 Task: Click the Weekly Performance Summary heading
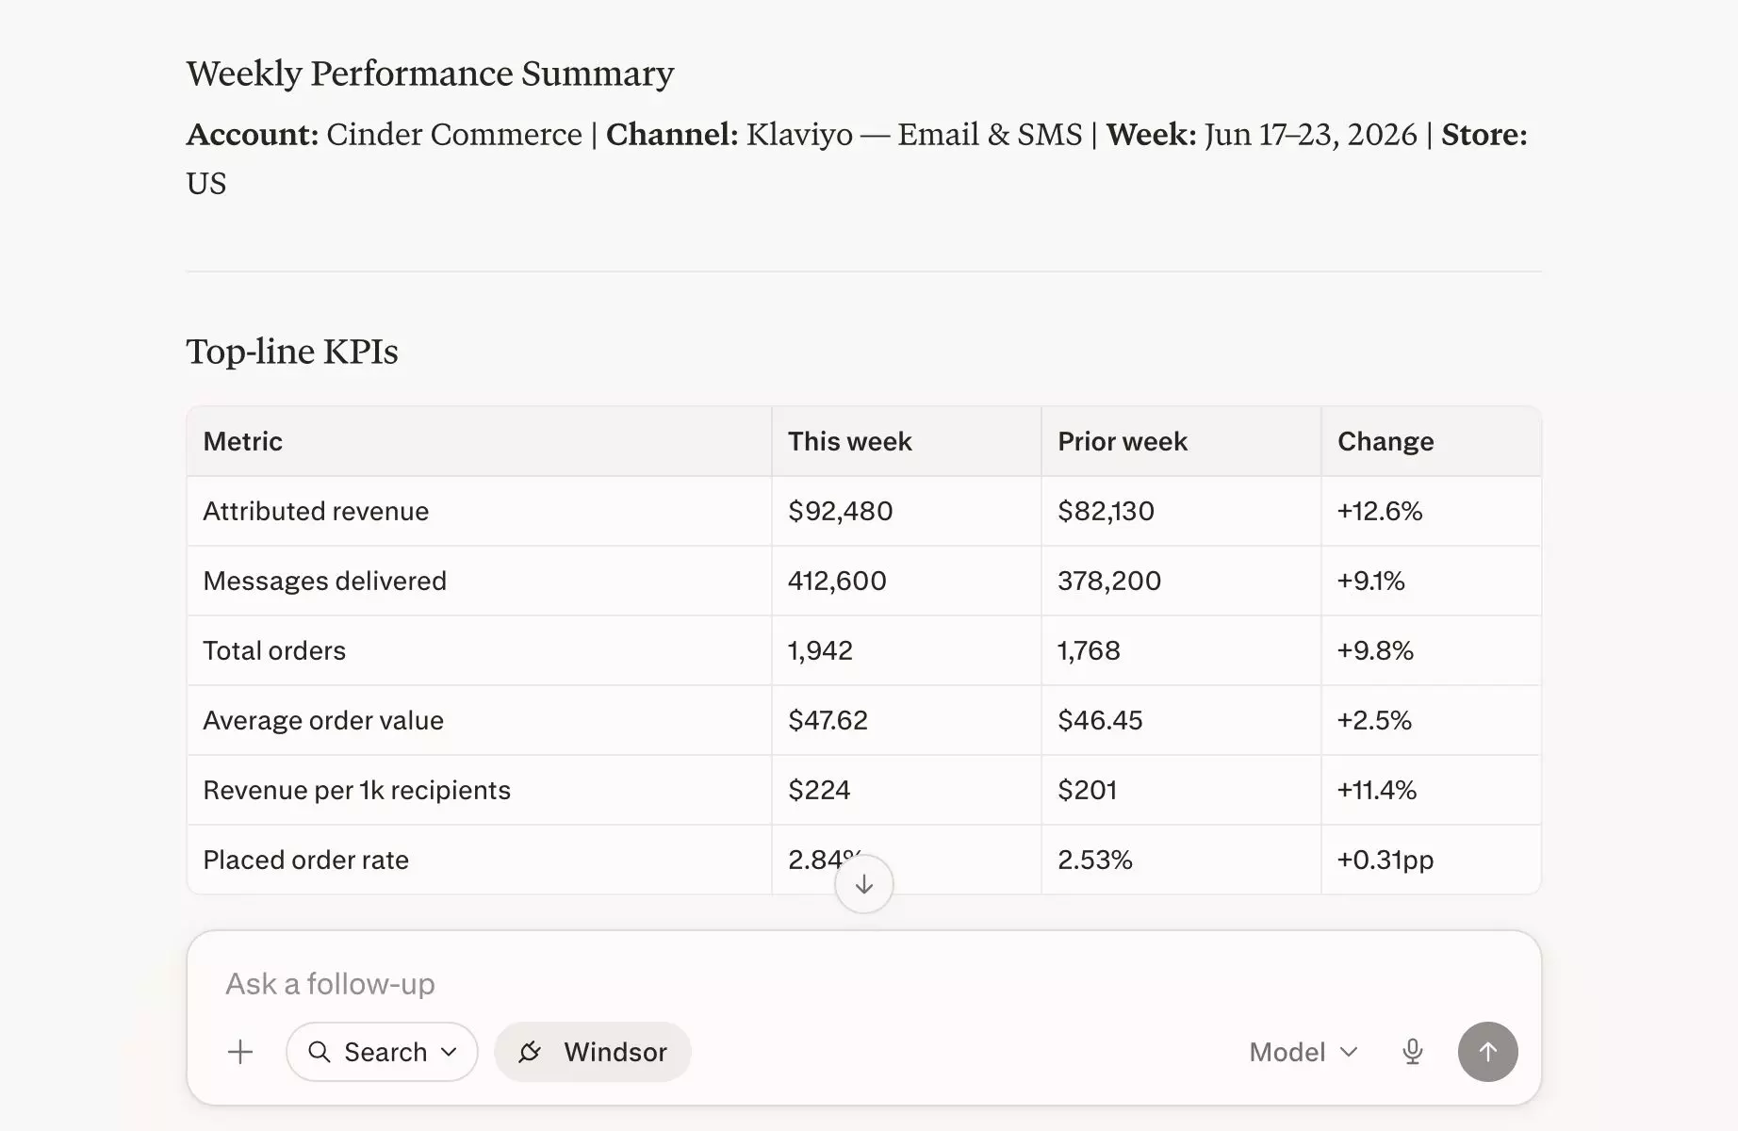(430, 74)
